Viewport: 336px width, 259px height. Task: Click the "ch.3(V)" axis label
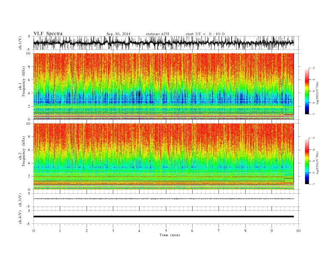20,200
